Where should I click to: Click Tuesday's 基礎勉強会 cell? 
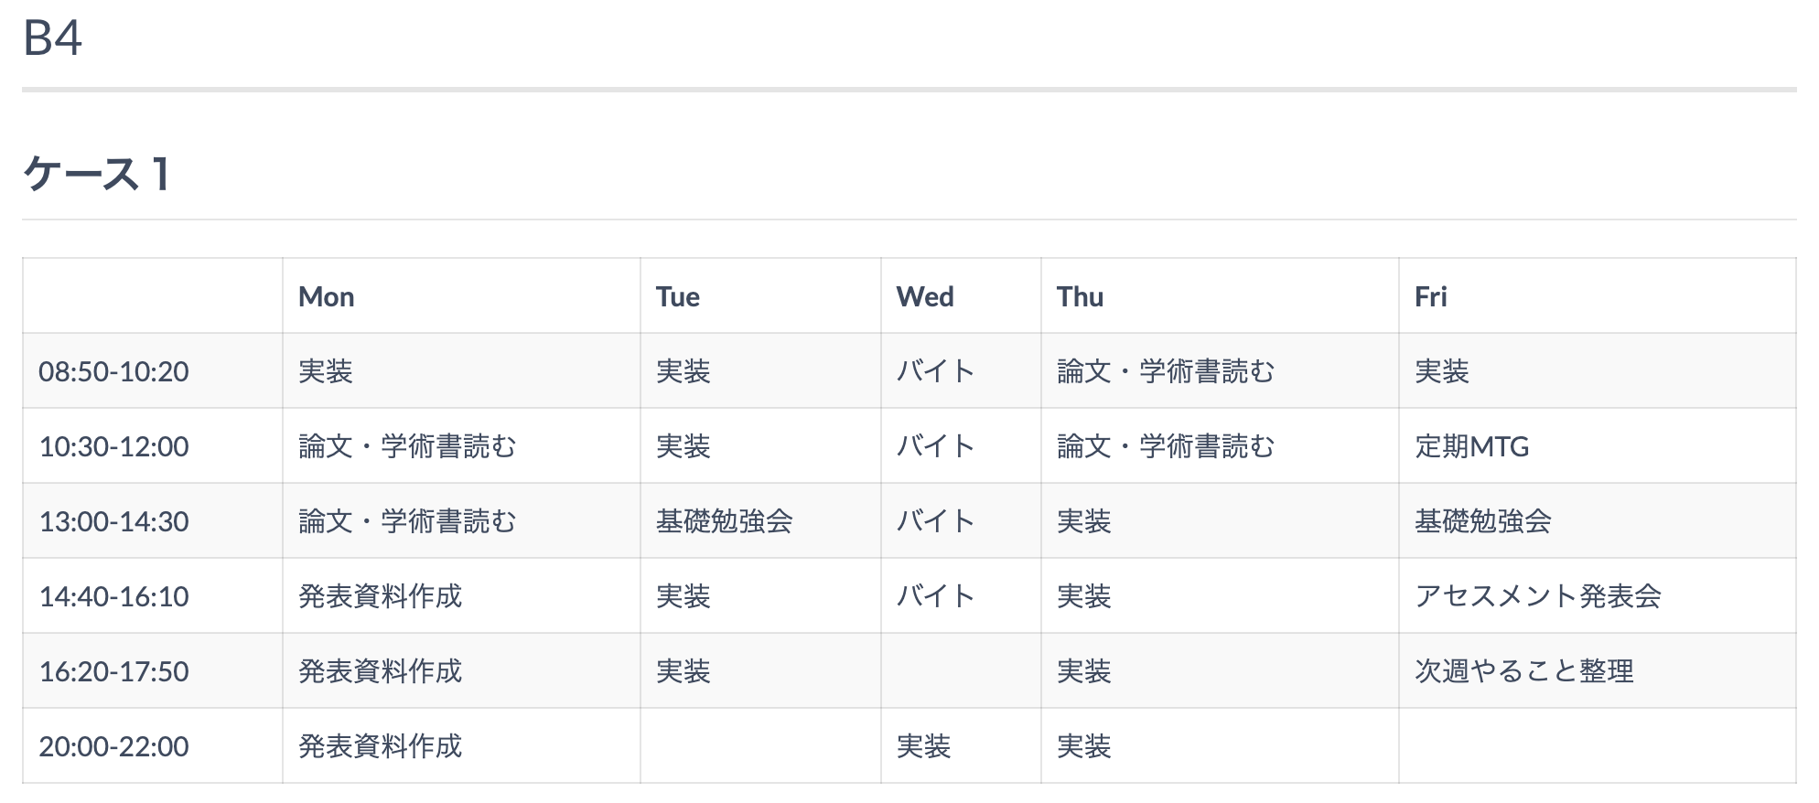point(760,521)
